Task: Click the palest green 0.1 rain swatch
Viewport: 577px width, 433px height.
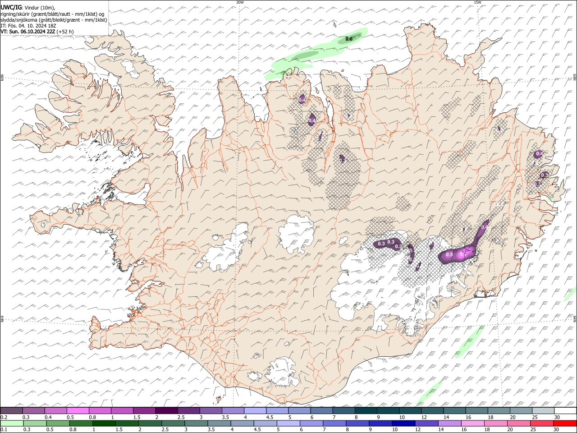Action: 12,423
